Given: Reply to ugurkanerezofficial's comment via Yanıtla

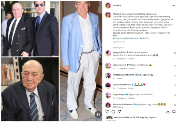Looking at the screenshot, I should click(131, 88).
